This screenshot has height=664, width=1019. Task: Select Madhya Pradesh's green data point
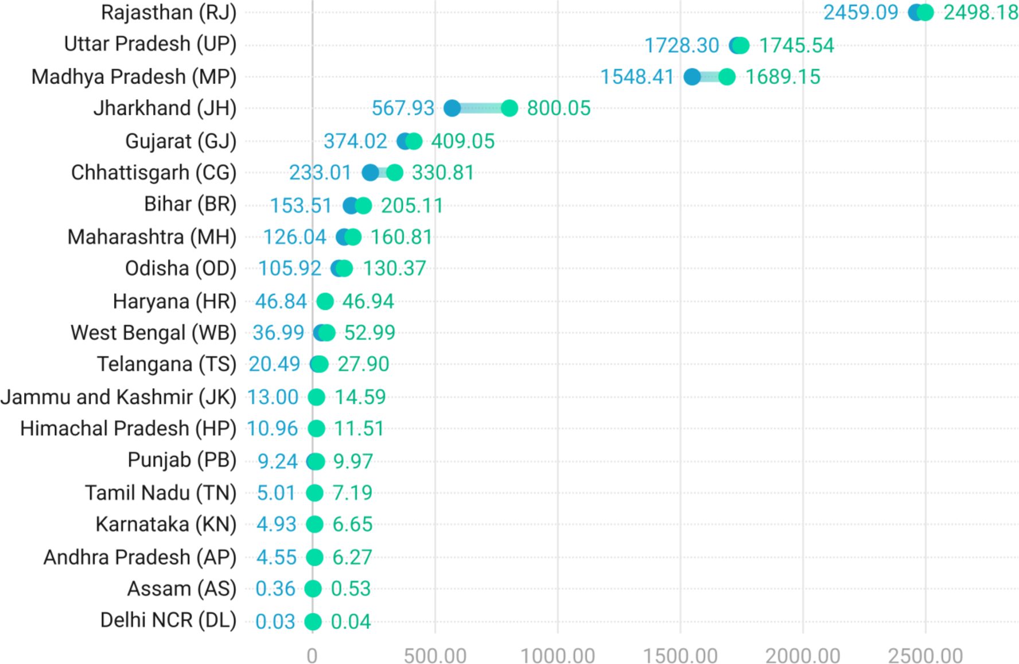[x=727, y=76]
